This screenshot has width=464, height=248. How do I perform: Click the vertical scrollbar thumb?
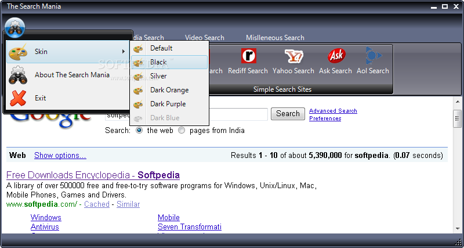458,118
